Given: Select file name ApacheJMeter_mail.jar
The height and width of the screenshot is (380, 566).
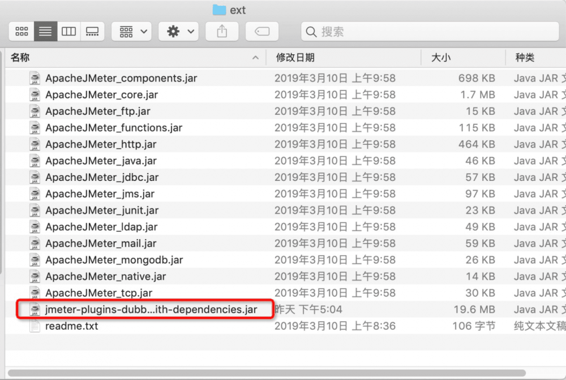Looking at the screenshot, I should click(101, 243).
